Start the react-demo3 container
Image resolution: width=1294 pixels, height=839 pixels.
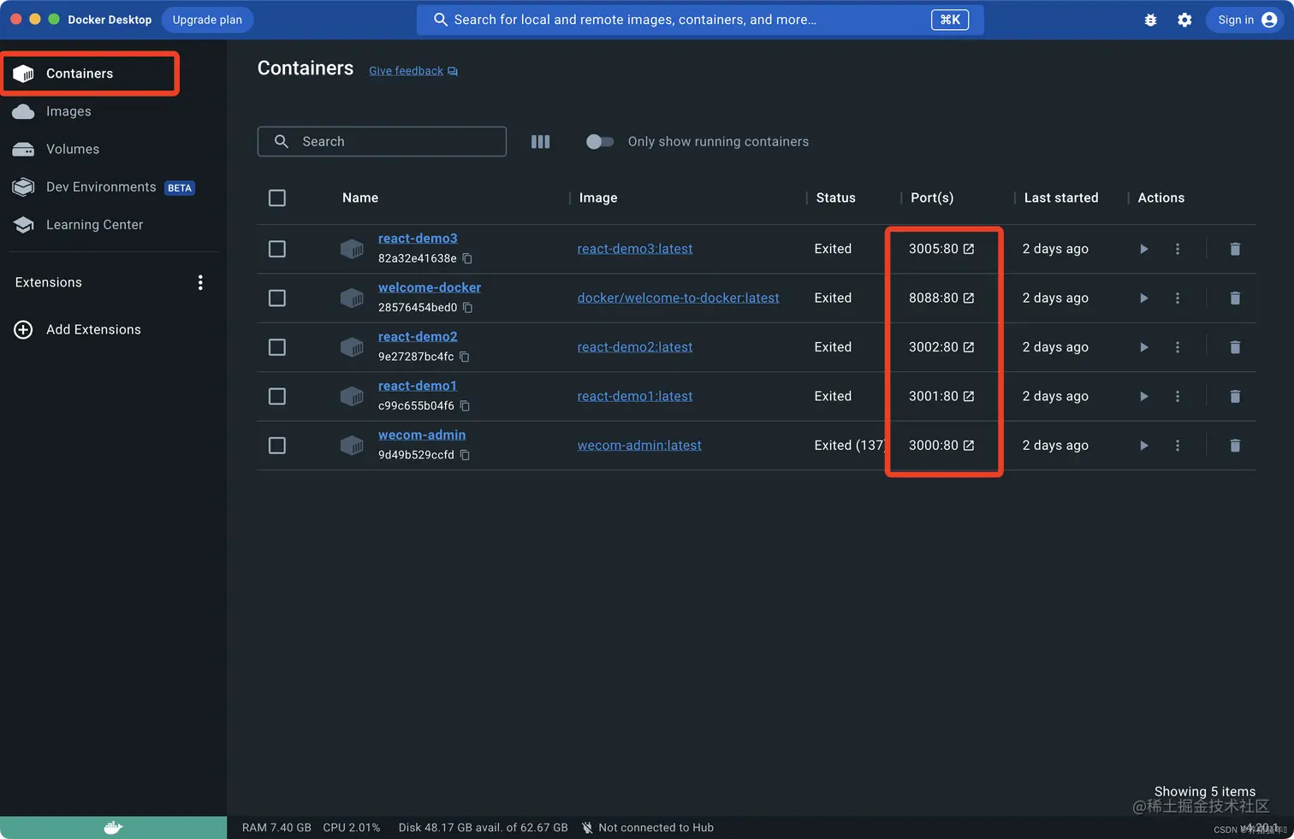(1143, 249)
